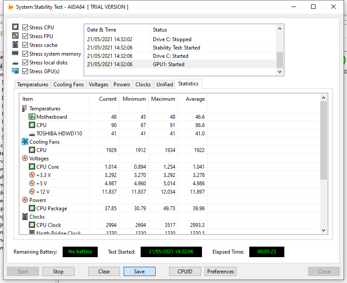Open the Voltages tab
Screen dimensions: 347x283
[x=99, y=85]
